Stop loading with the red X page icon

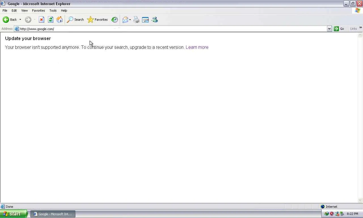41,20
